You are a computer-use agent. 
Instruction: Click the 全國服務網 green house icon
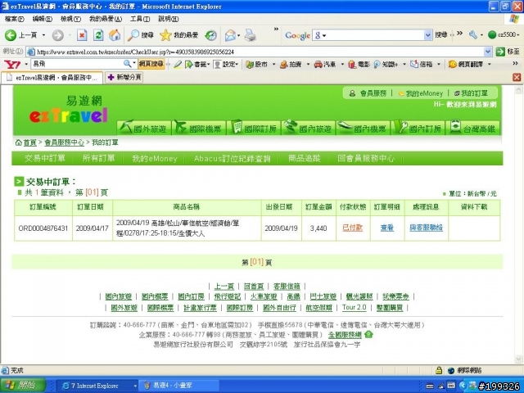tap(368, 334)
